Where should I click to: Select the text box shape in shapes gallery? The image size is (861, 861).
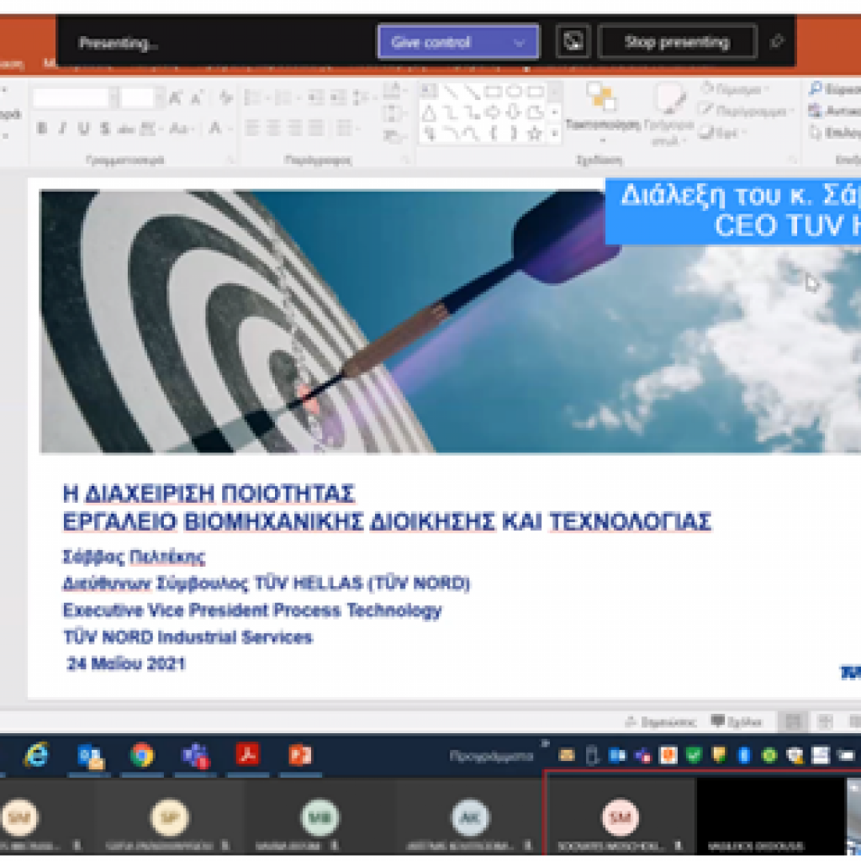429,91
